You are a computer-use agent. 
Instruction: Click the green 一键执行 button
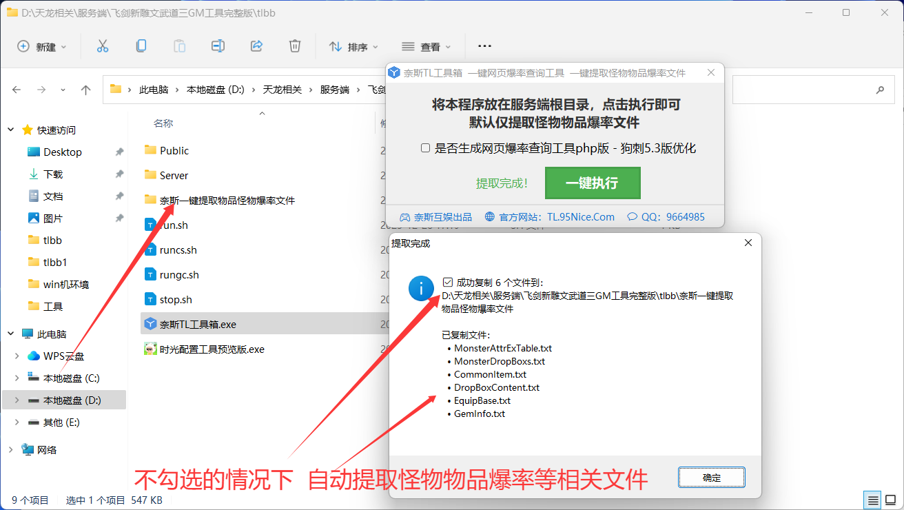click(592, 183)
